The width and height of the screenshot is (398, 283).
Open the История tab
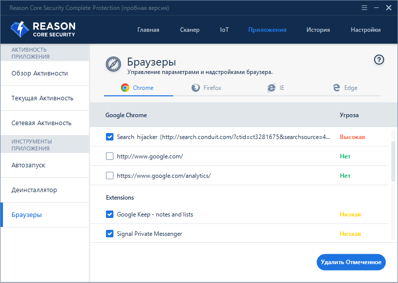318,30
